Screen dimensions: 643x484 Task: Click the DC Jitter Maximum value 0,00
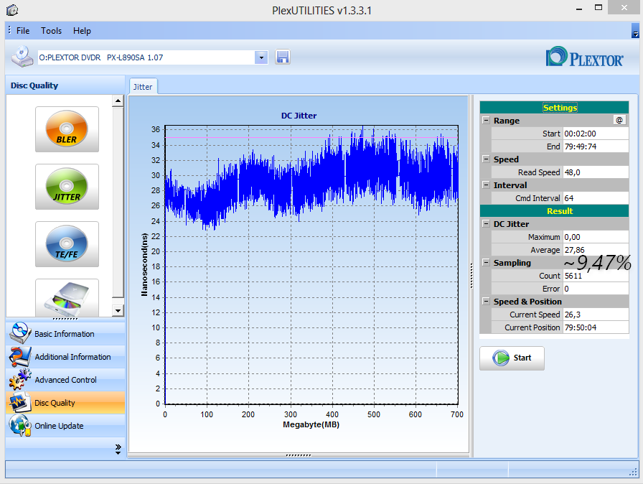pyautogui.click(x=596, y=237)
